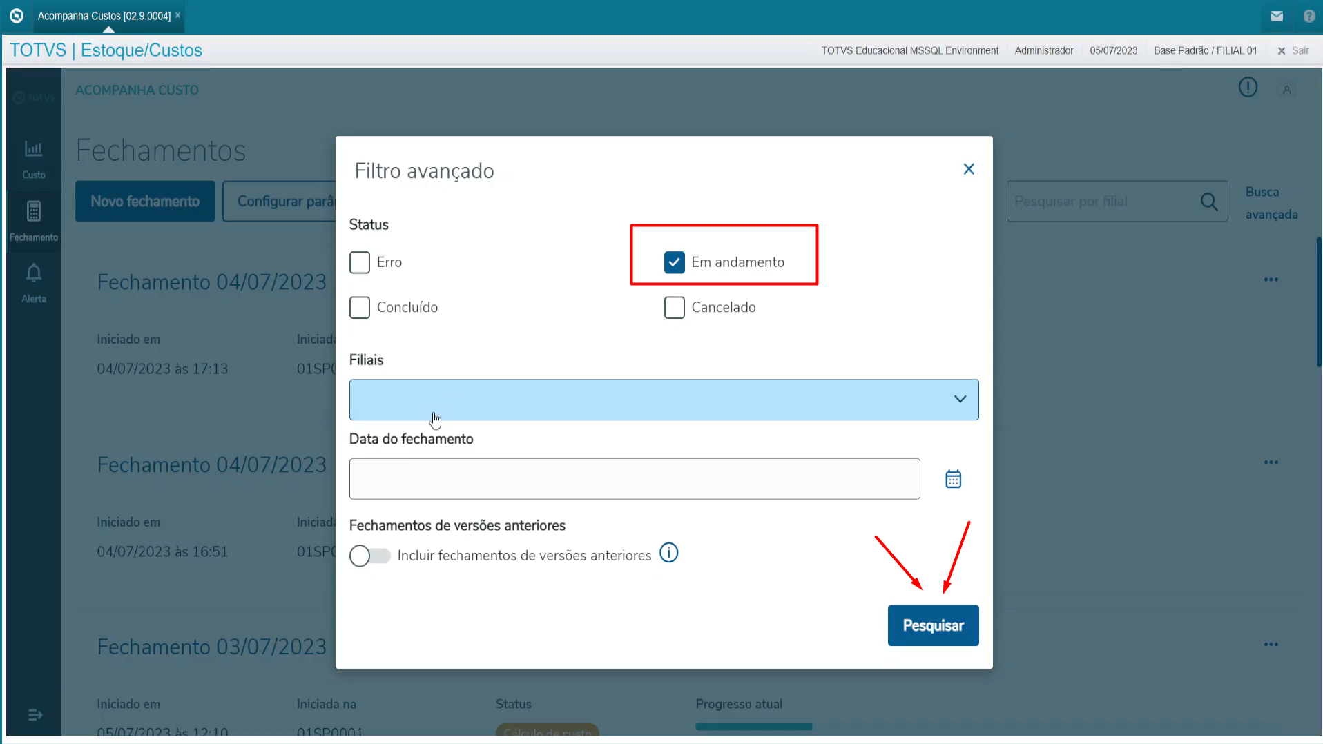The height and width of the screenshot is (744, 1323).
Task: Open the help question mark icon
Action: 1308,16
